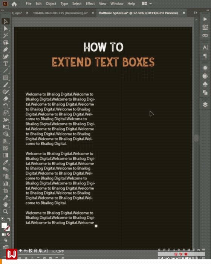The image size is (211, 264).
Task: Switch to the Halftone Sphere.ai tab
Action: [x=138, y=13]
